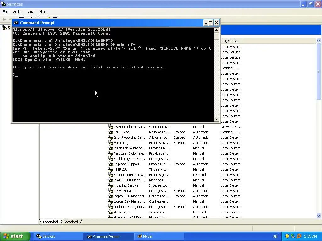Select the Messenger service icon
This screenshot has height=241, width=322.
[x=110, y=212]
